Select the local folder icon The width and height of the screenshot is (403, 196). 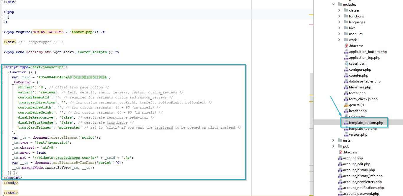(x=346, y=28)
